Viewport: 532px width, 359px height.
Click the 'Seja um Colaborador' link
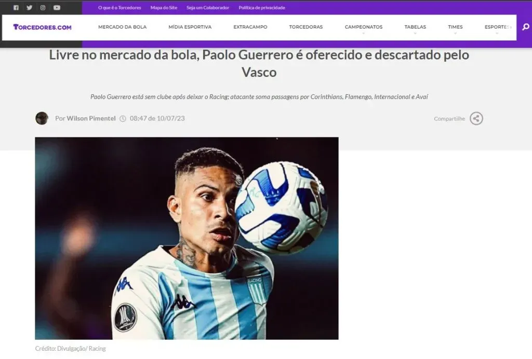pyautogui.click(x=208, y=7)
